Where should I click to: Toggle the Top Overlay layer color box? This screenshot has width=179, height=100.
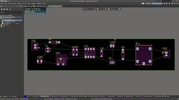[80, 96]
